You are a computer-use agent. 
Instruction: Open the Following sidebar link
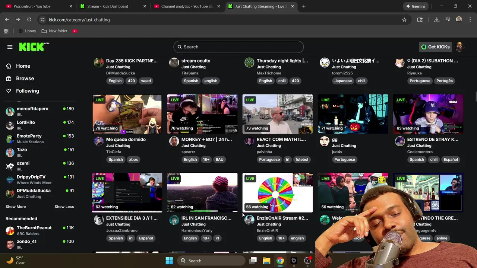[x=27, y=91]
